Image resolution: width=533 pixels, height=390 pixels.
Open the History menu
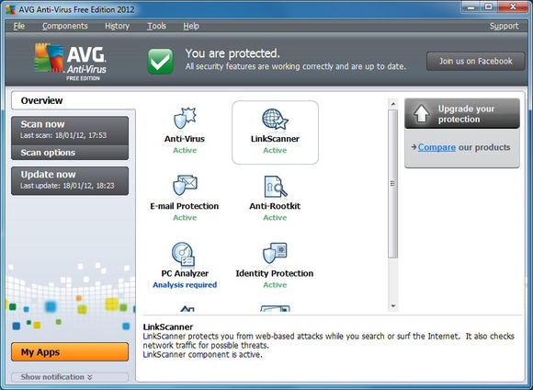118,26
